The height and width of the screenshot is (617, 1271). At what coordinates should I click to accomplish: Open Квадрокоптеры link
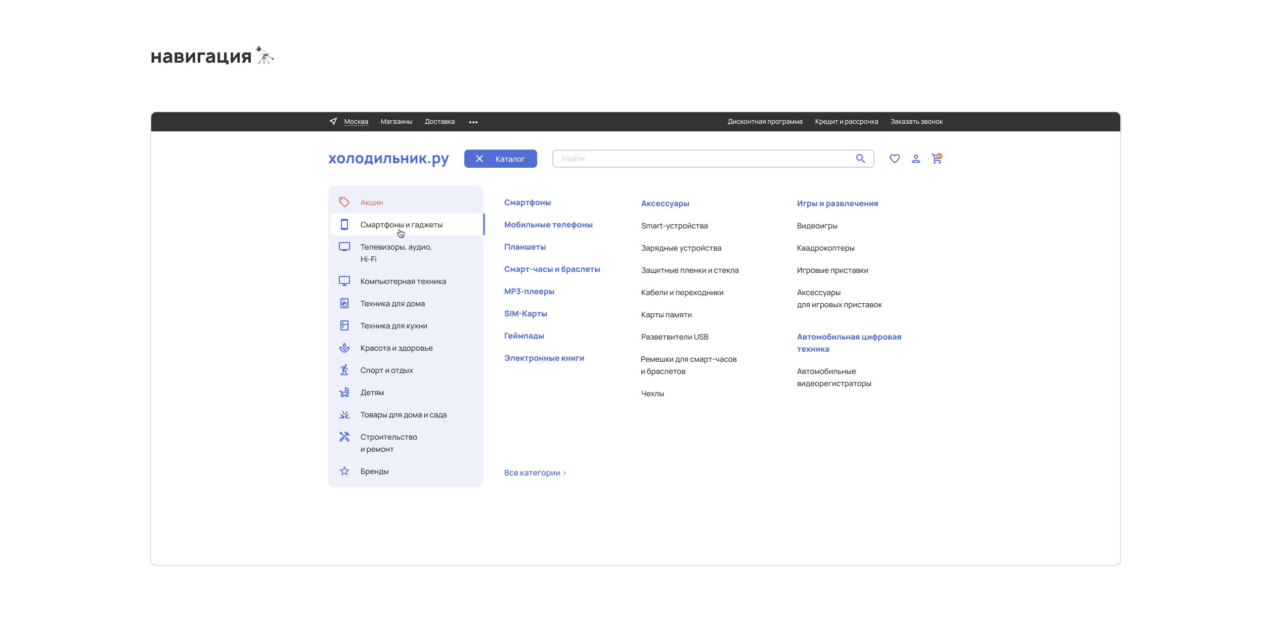[826, 248]
